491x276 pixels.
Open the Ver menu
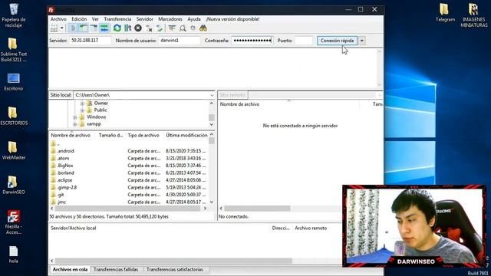(x=95, y=19)
